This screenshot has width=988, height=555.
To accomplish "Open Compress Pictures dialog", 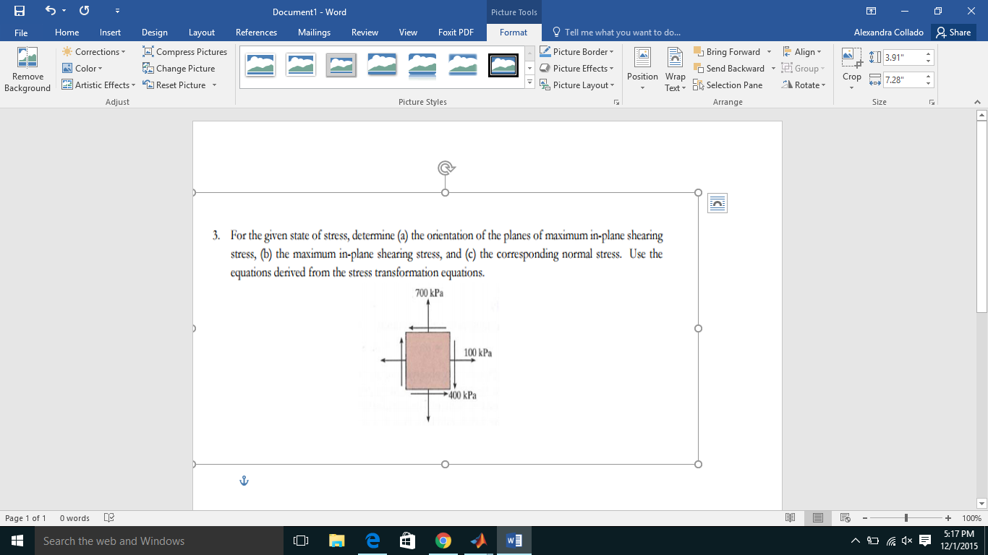I will click(x=184, y=51).
